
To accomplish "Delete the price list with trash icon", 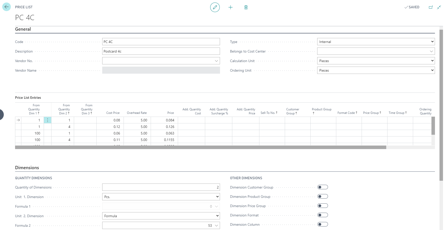I will [x=246, y=7].
